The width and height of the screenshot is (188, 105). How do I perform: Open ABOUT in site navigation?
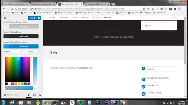85,17
